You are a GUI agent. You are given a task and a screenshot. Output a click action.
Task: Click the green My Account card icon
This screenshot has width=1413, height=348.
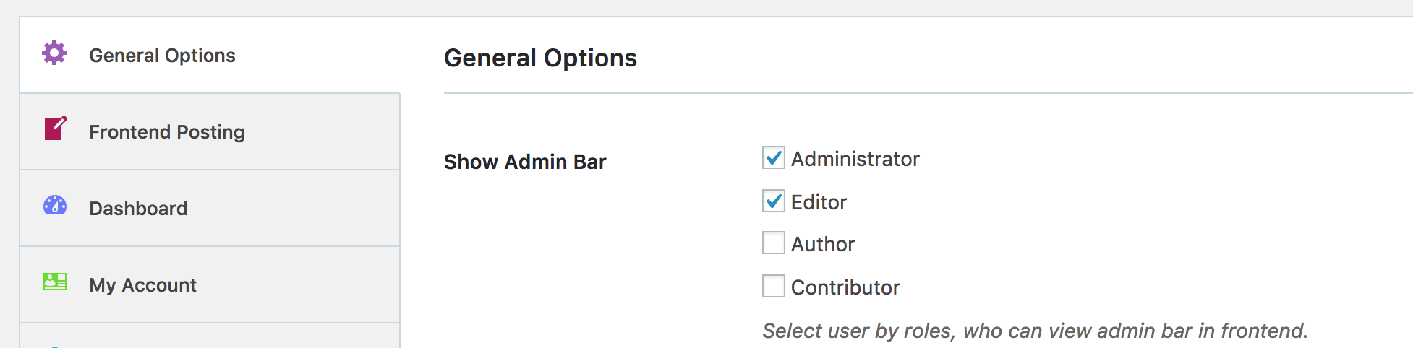click(55, 282)
